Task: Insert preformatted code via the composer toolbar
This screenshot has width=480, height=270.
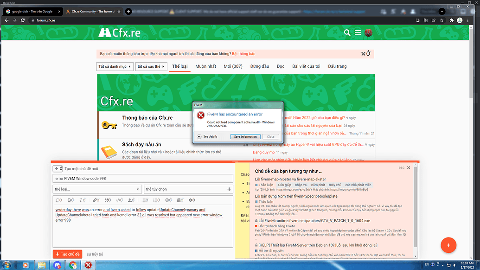Action: point(118,200)
